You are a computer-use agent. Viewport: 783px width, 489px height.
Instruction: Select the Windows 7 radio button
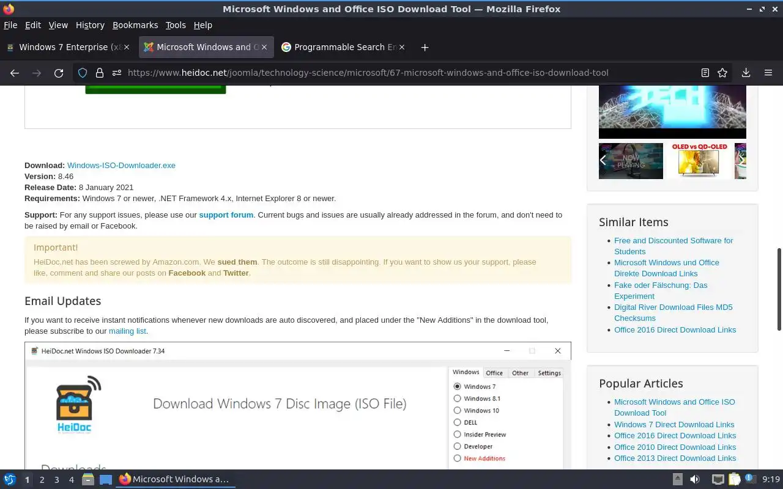point(457,386)
